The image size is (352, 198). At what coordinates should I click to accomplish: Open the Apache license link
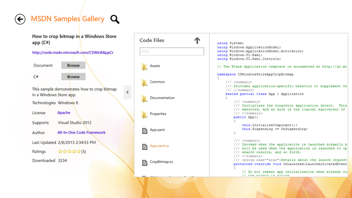click(64, 113)
